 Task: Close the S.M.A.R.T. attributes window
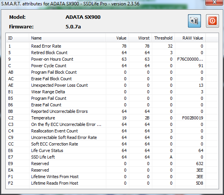point(214,3)
